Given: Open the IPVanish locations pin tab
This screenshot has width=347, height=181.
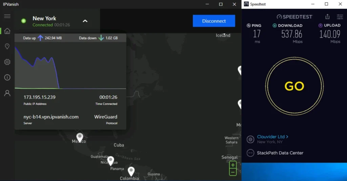Looking at the screenshot, I should pos(7,46).
